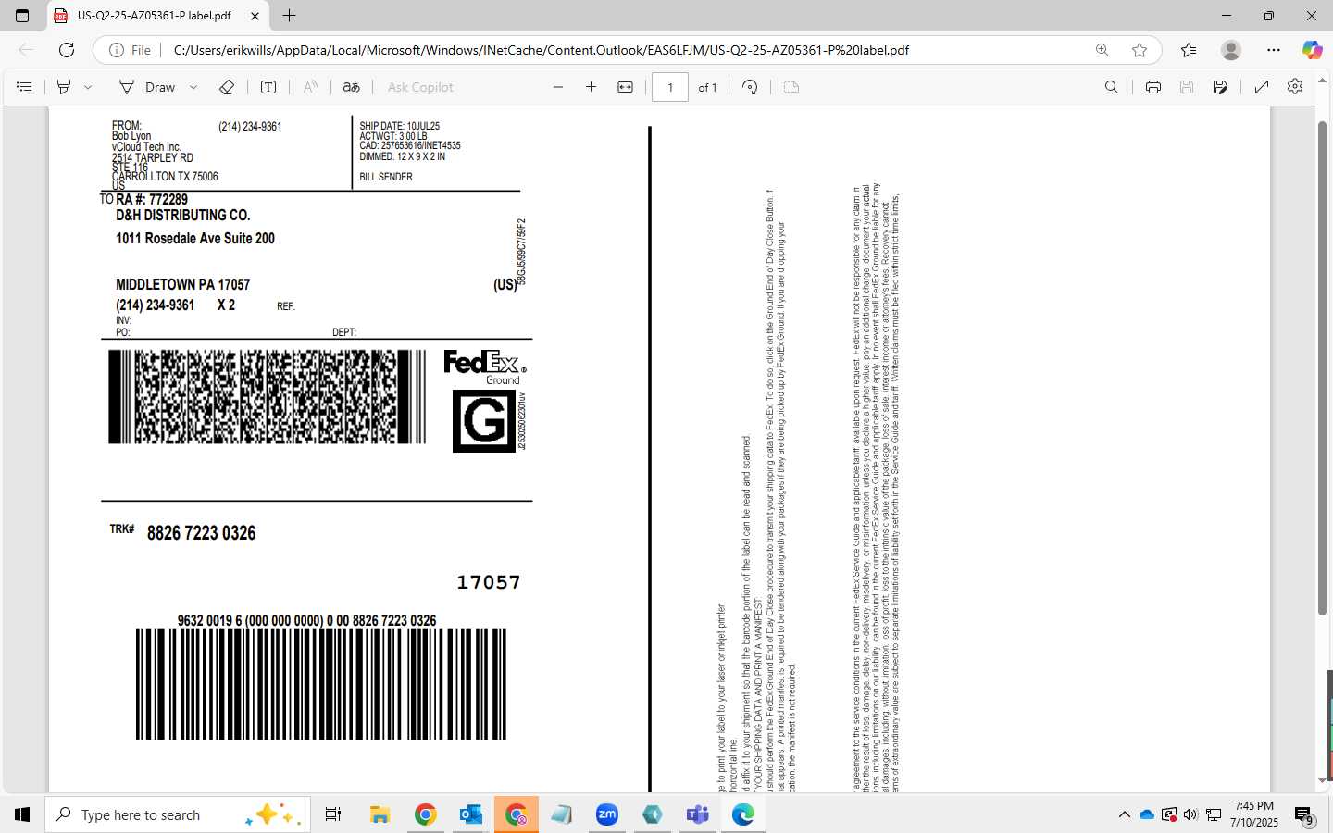The height and width of the screenshot is (833, 1333).
Task: Toggle Fit to width
Action: coord(626,87)
